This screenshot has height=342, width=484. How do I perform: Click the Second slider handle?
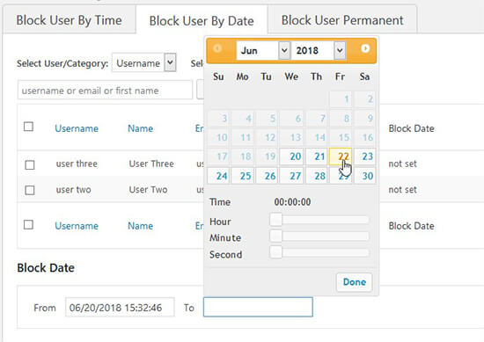coord(276,252)
